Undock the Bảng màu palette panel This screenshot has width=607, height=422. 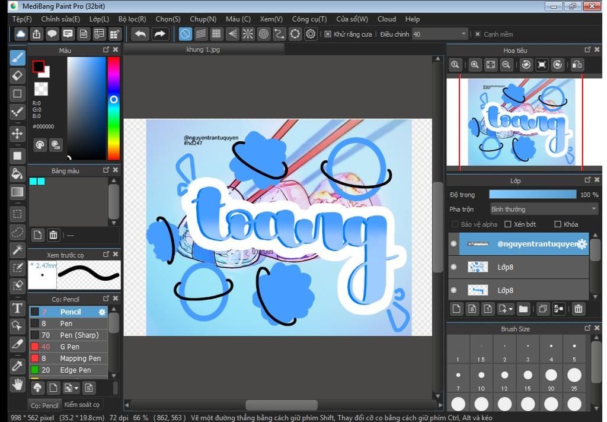[x=106, y=170]
